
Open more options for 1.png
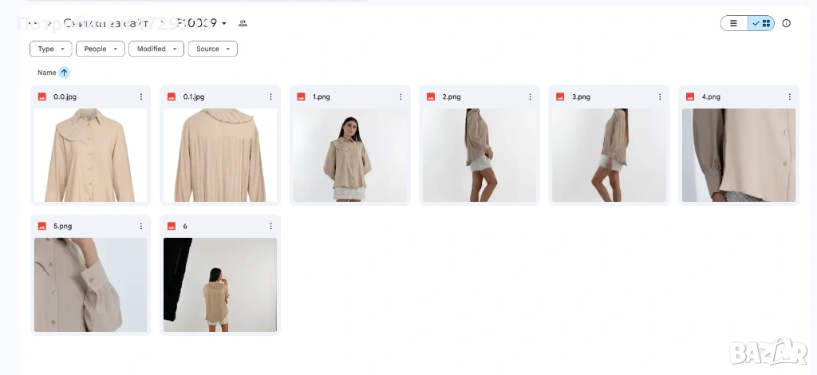pos(401,97)
